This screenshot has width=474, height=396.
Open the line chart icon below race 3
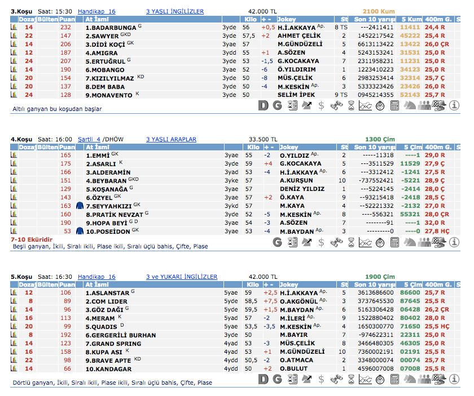365,105
